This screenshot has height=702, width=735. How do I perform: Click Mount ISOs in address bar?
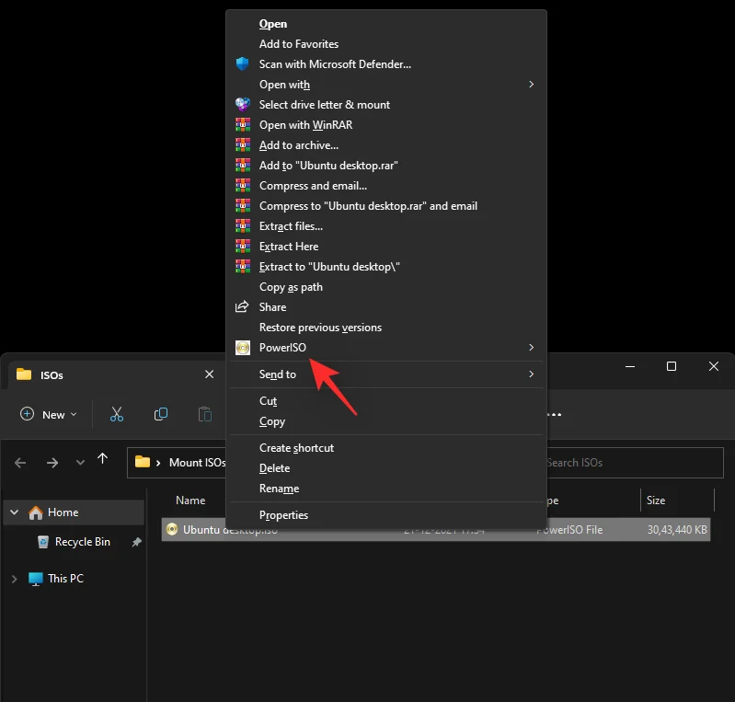point(198,463)
